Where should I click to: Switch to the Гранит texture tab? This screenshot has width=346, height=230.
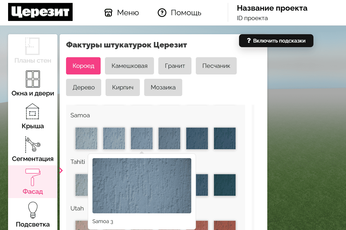pyautogui.click(x=175, y=66)
